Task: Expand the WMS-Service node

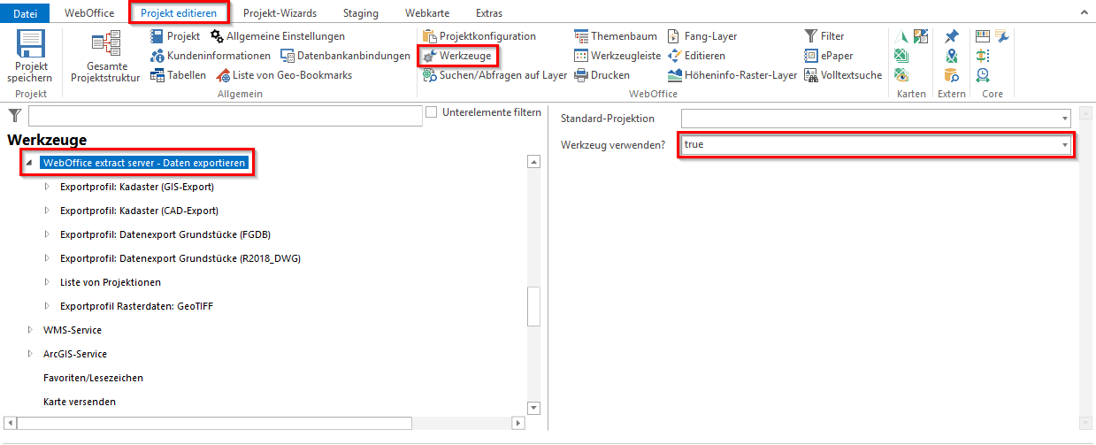Action: coord(29,330)
